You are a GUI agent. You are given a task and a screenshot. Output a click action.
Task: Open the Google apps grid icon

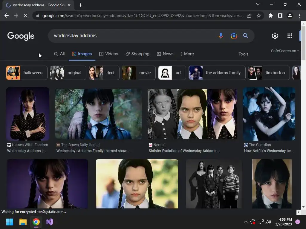click(290, 36)
